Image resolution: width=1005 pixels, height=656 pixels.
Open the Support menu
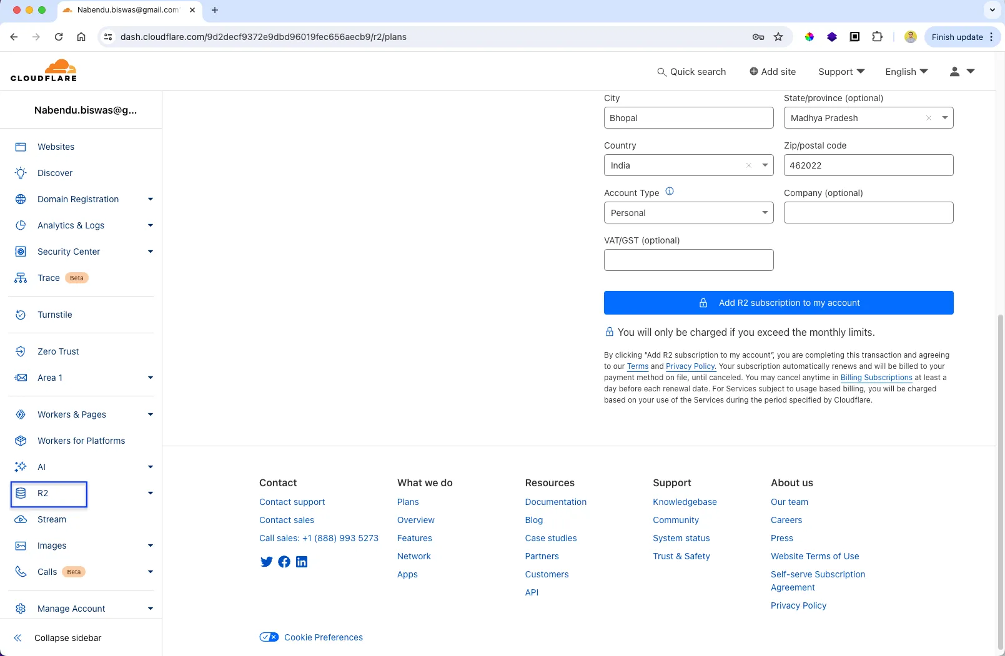coord(841,72)
